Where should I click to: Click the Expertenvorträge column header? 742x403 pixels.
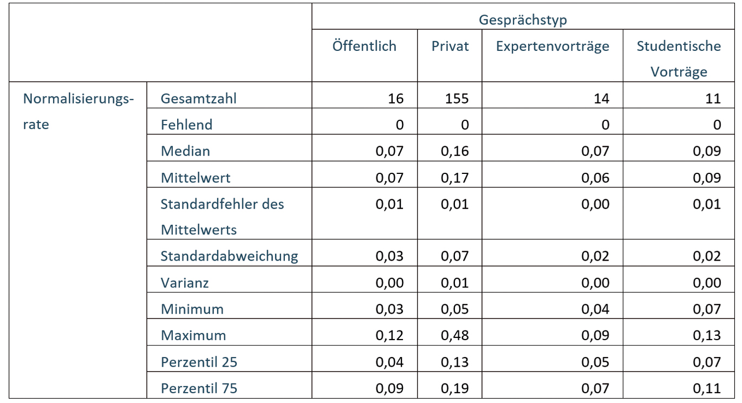coord(552,46)
